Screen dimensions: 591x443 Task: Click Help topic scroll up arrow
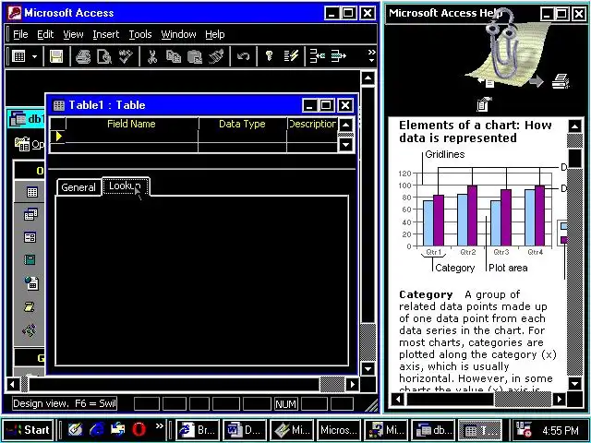click(574, 126)
